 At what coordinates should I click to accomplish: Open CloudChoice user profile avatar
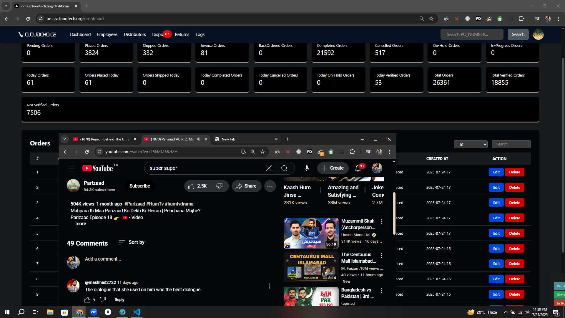coord(538,34)
